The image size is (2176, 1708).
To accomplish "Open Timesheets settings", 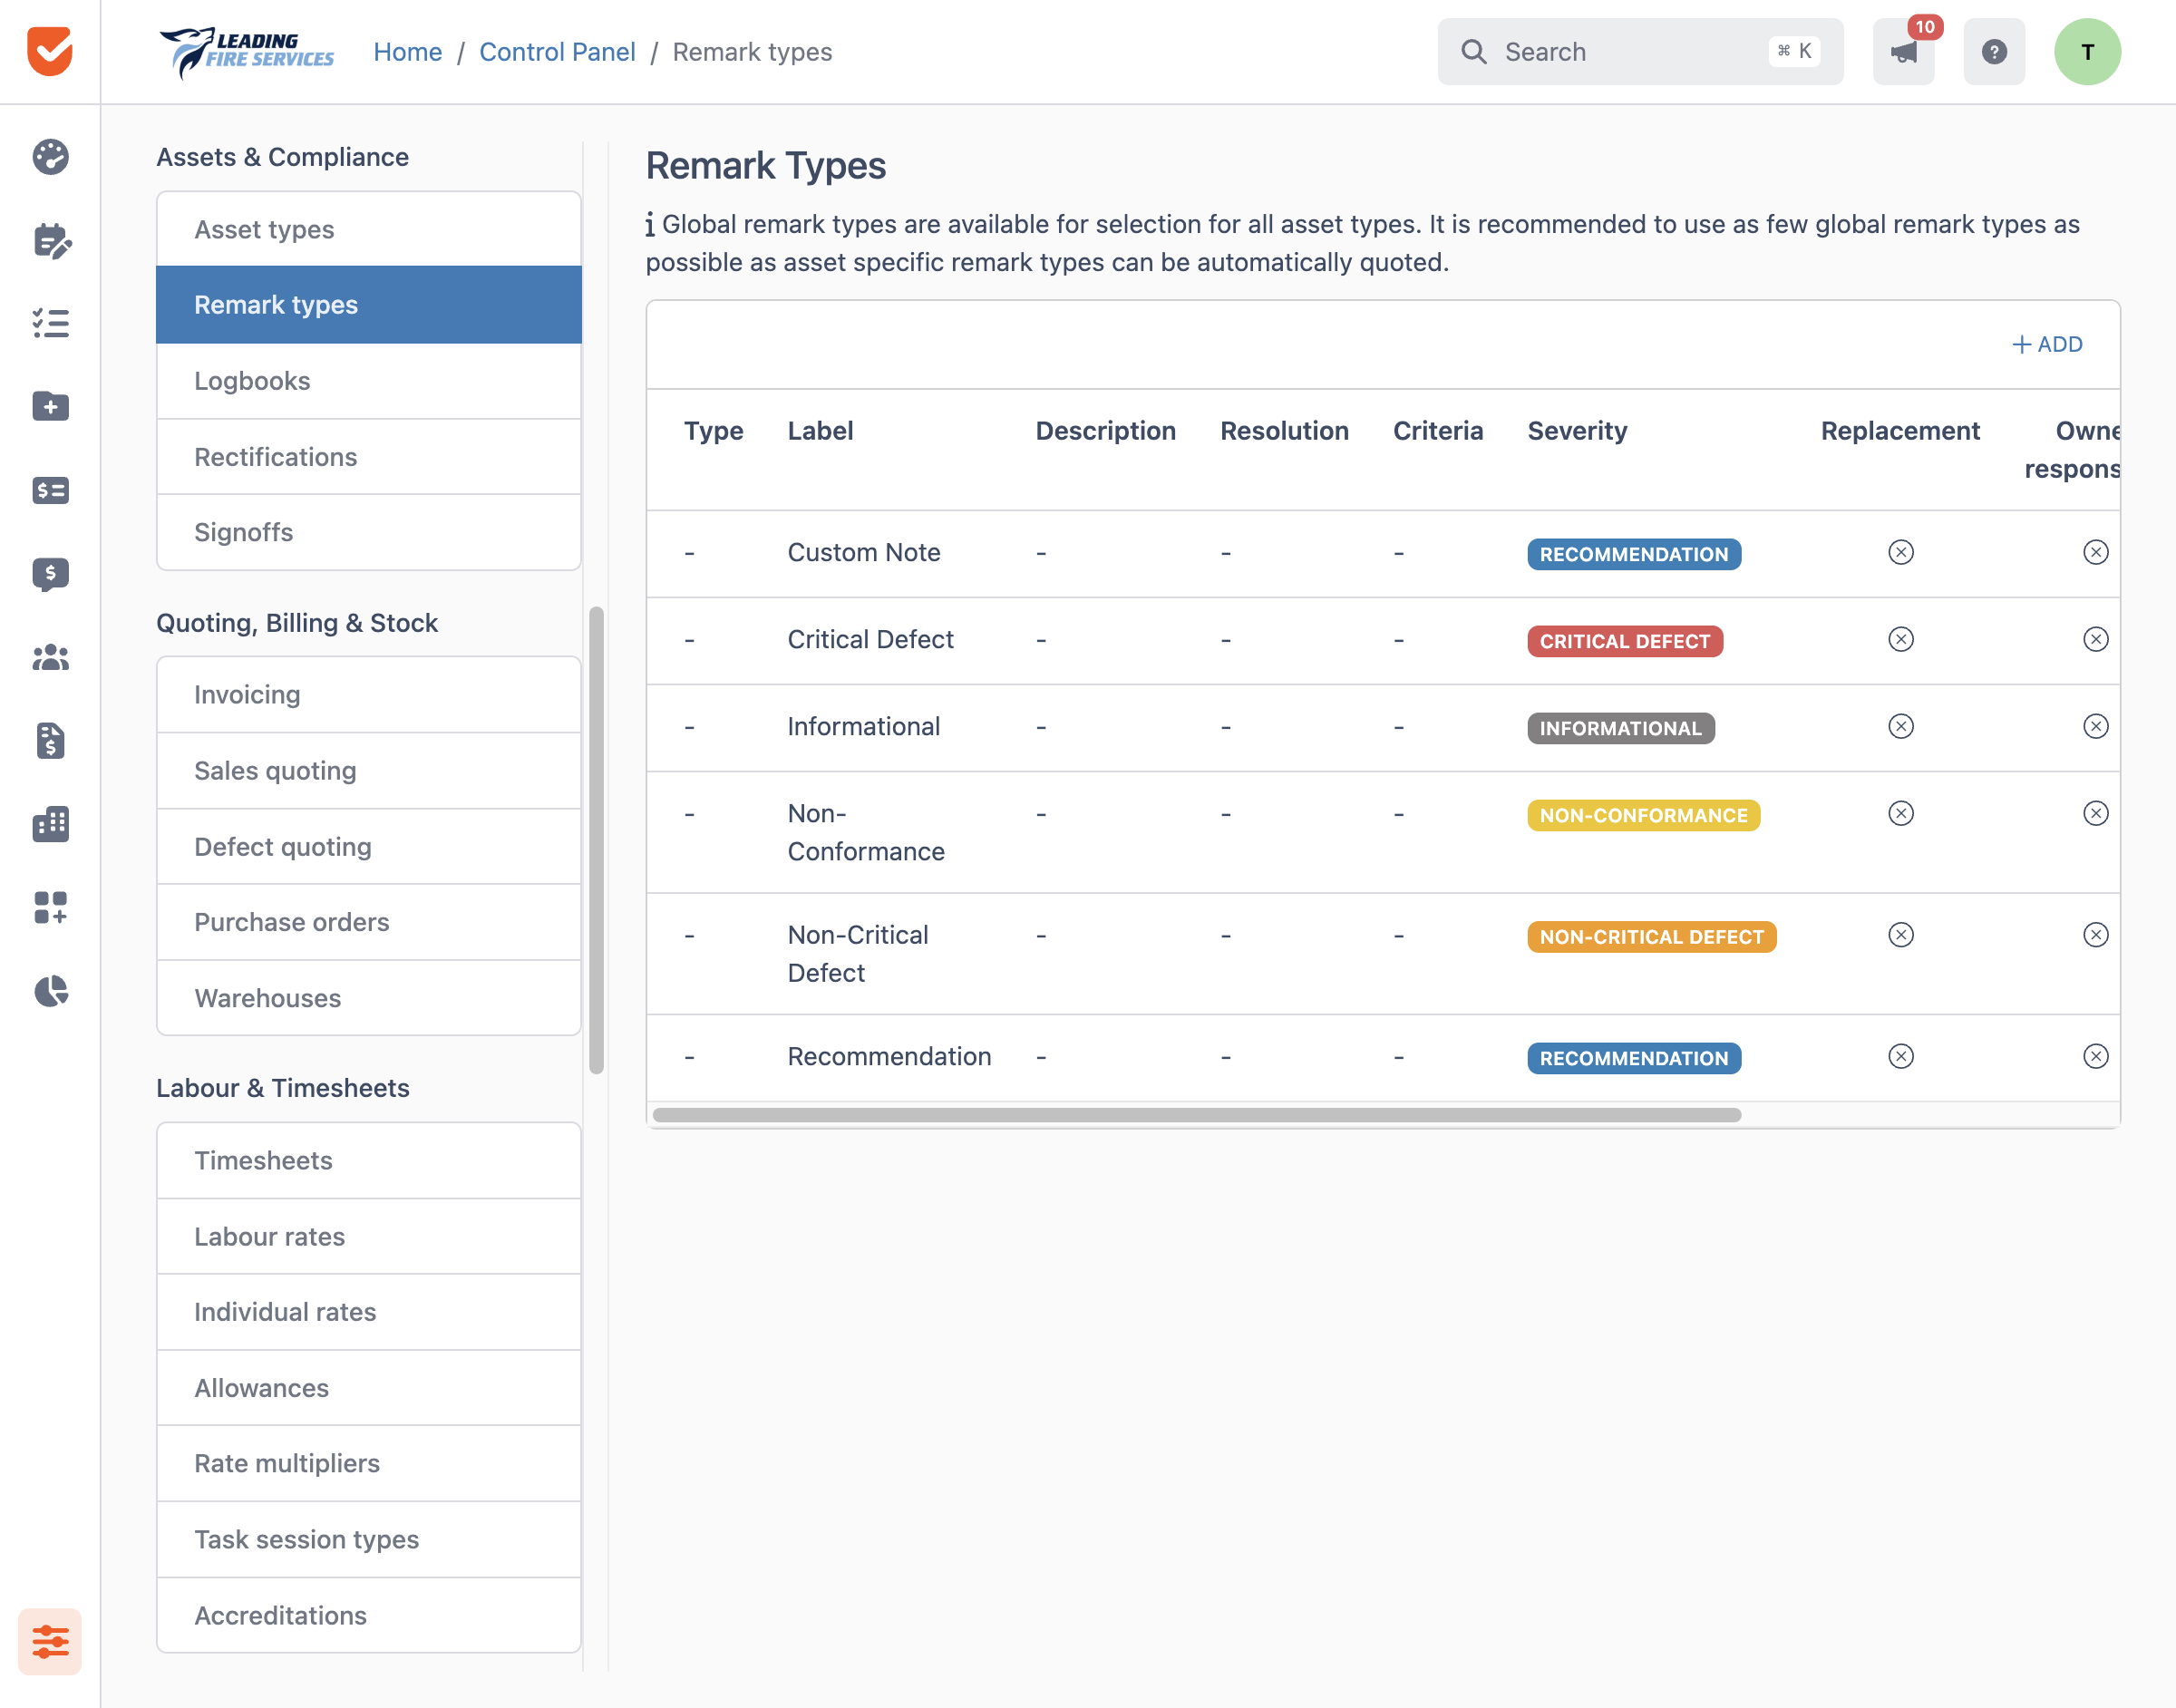I will (x=369, y=1160).
